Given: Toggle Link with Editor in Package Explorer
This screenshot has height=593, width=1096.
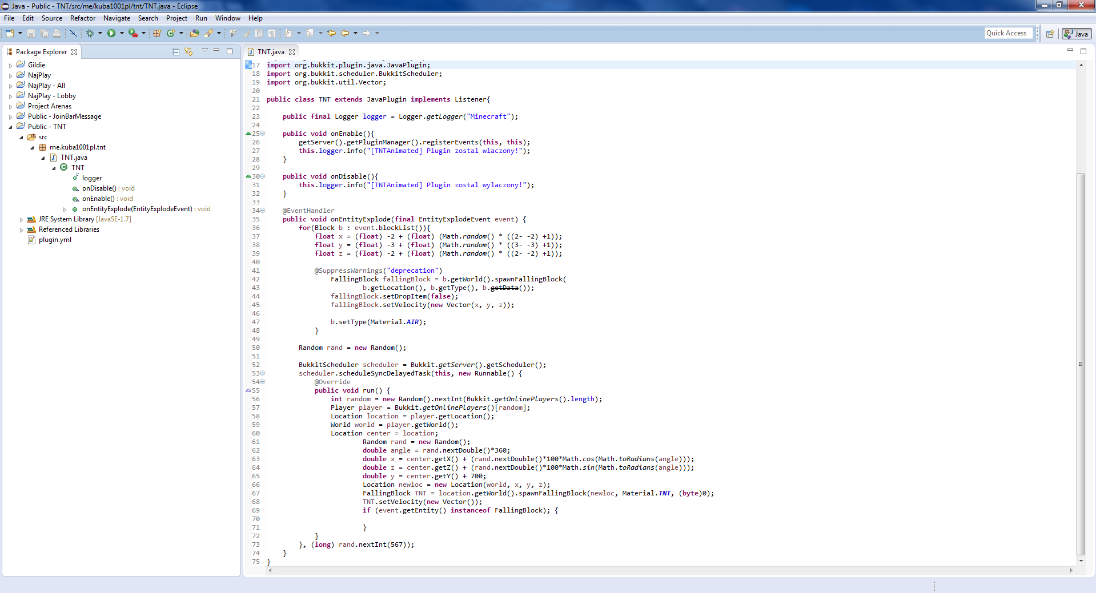Looking at the screenshot, I should pyautogui.click(x=188, y=51).
